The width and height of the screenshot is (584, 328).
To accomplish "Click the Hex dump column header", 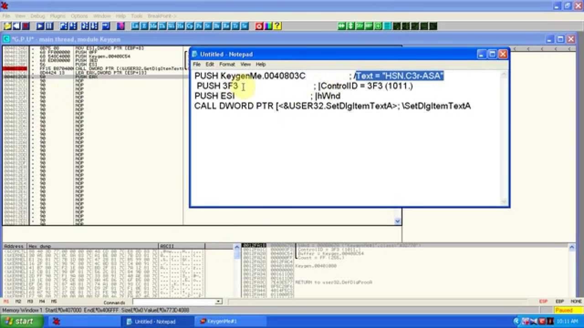I will click(x=93, y=246).
